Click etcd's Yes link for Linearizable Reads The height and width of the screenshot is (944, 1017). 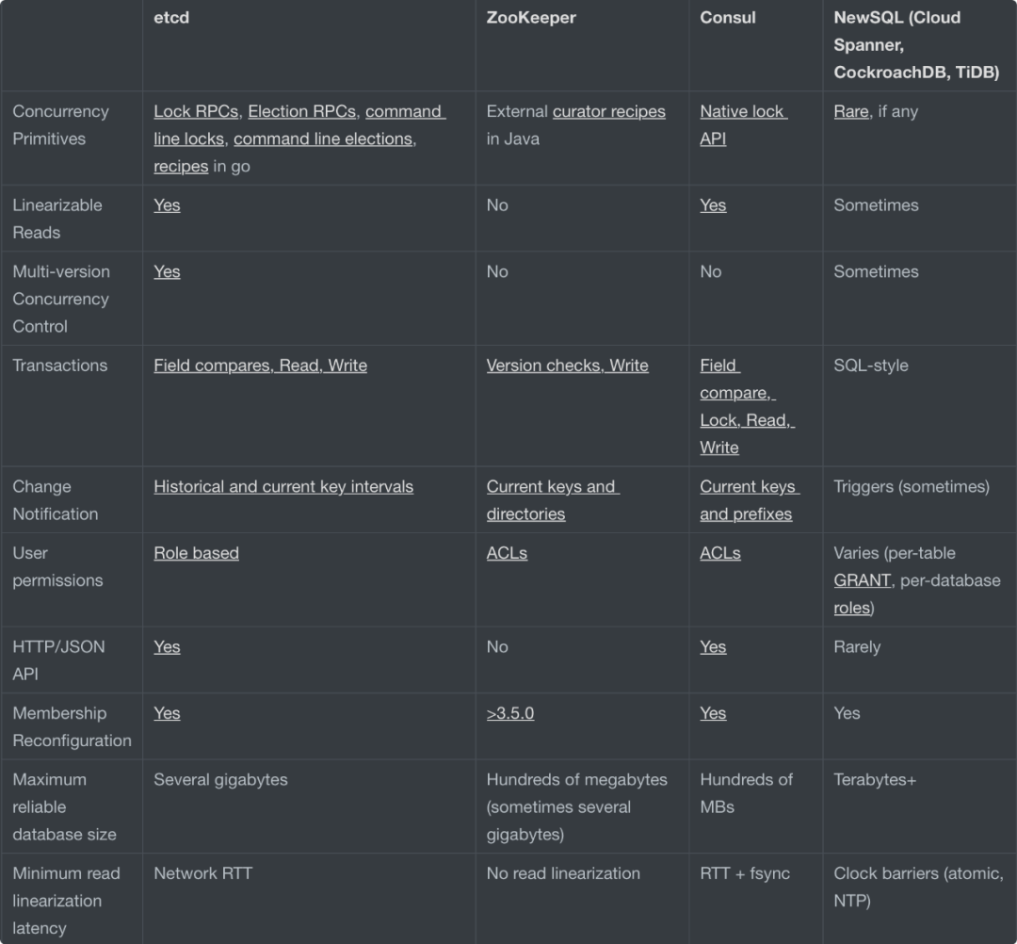tap(167, 205)
